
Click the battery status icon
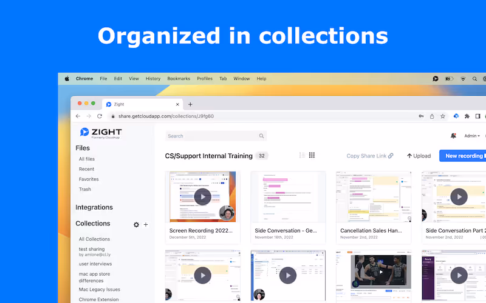pos(449,79)
